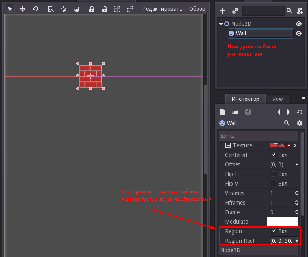Go to previous object in history

(x=279, y=112)
